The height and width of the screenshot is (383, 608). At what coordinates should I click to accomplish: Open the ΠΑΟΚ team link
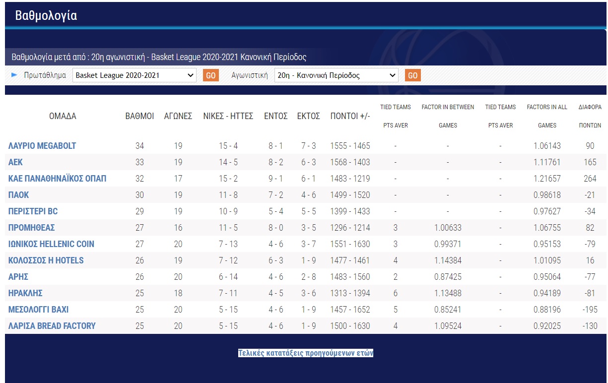click(18, 195)
